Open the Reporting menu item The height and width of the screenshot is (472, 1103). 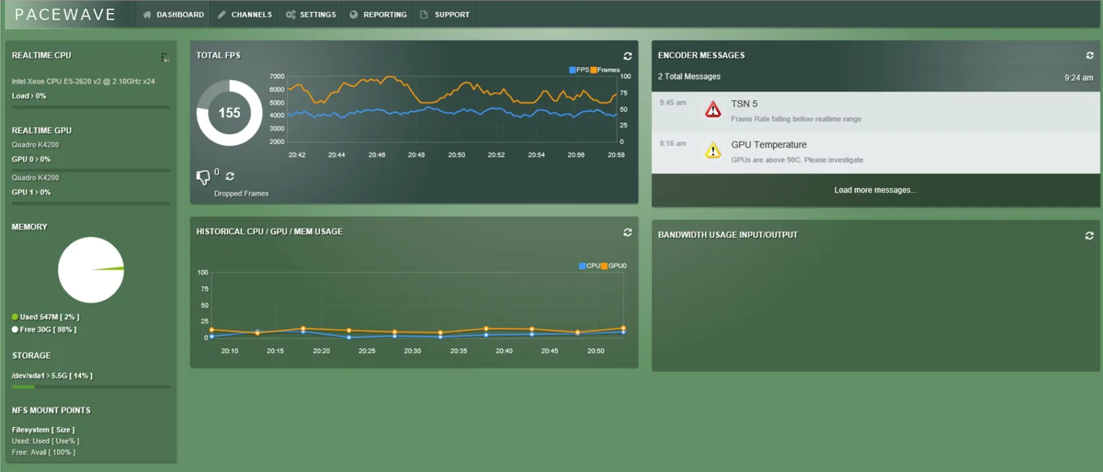pyautogui.click(x=378, y=14)
